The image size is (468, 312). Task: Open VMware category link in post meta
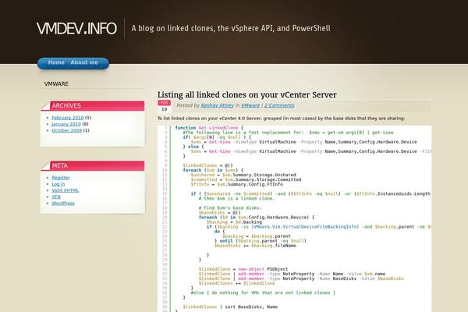(x=250, y=105)
